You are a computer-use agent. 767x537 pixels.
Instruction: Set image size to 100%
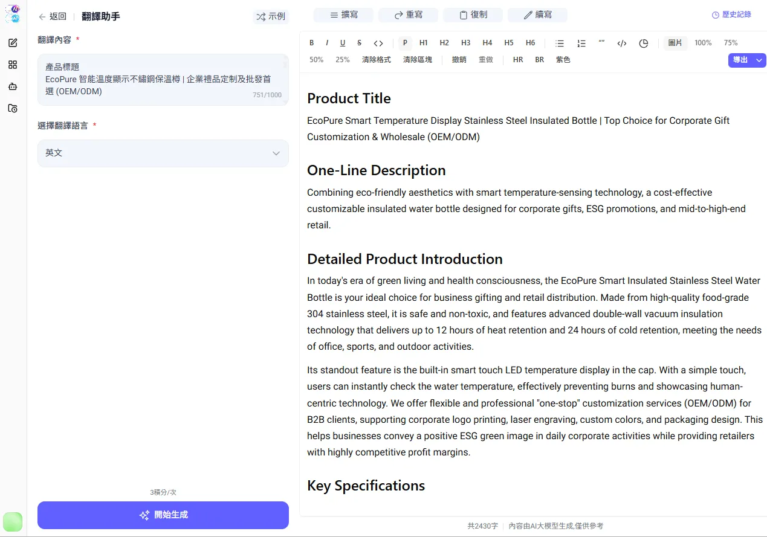pos(703,43)
